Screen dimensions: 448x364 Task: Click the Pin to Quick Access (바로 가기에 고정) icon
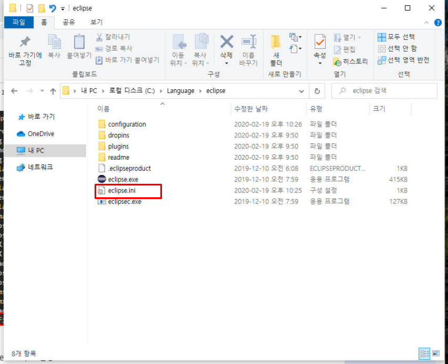click(x=25, y=42)
